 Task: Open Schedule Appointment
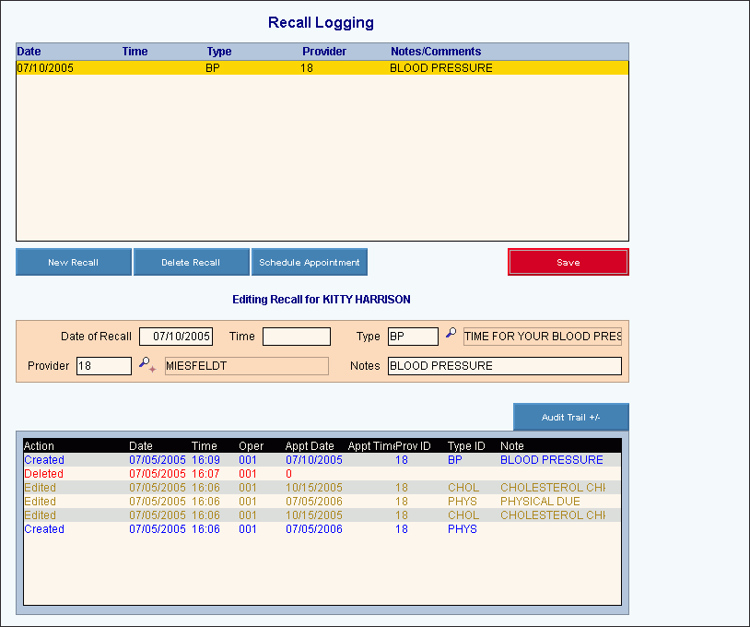click(310, 263)
